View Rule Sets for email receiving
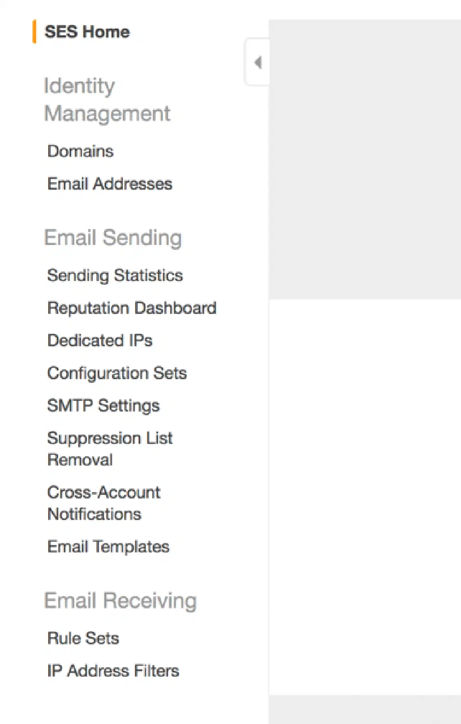Viewport: 461px width, 724px height. point(83,638)
